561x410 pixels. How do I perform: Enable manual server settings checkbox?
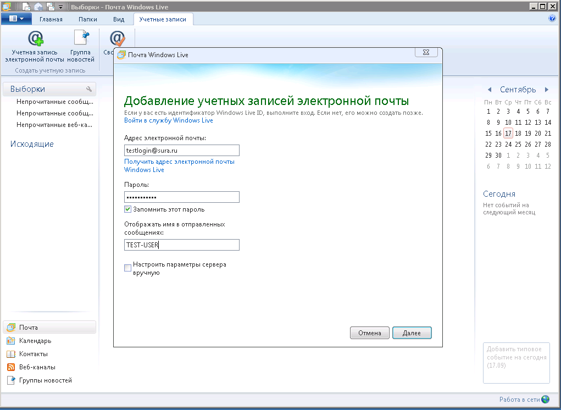pos(128,268)
